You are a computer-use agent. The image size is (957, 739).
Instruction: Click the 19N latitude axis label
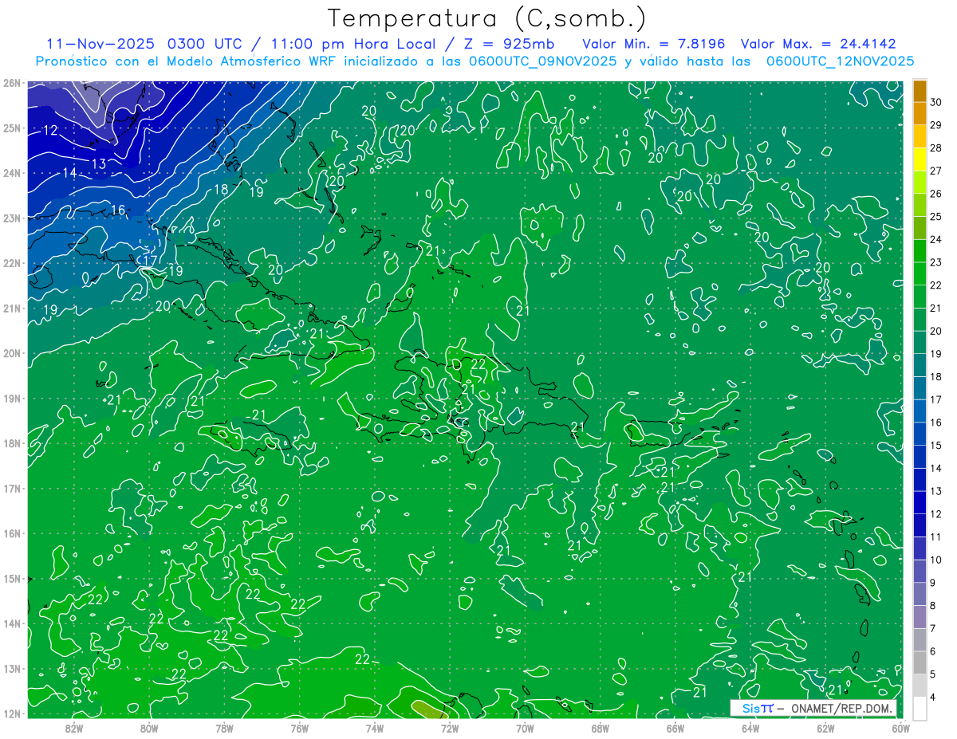pos(11,398)
